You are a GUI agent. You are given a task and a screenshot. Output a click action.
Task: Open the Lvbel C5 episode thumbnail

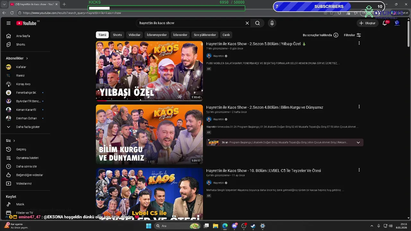click(149, 193)
